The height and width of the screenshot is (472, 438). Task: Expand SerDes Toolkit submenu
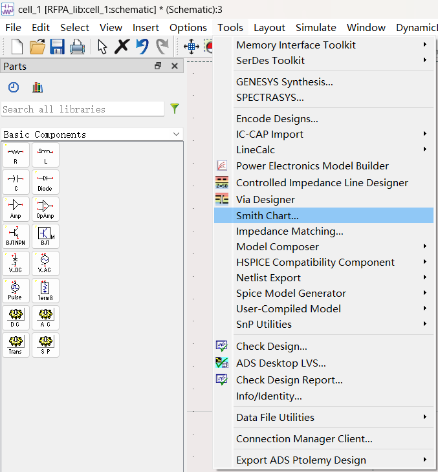(x=324, y=61)
